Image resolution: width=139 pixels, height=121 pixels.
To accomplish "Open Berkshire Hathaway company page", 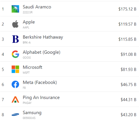I will (43, 37).
